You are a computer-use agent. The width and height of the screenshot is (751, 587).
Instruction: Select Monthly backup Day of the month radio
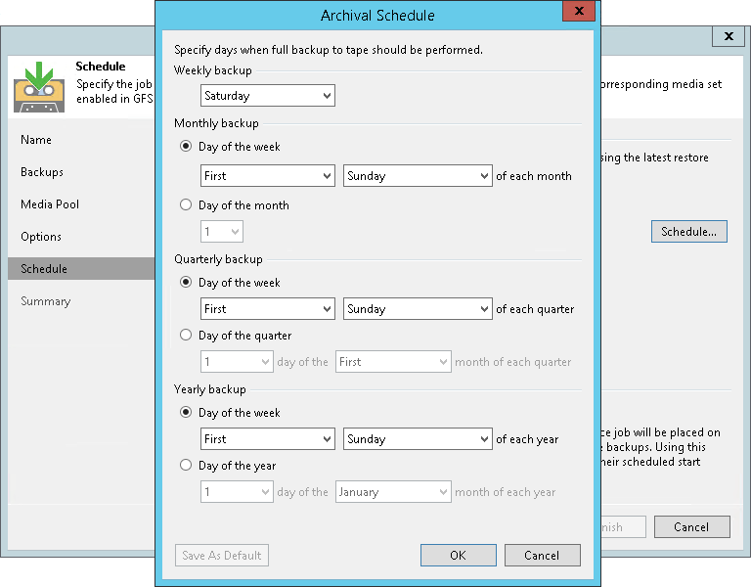pos(186,205)
